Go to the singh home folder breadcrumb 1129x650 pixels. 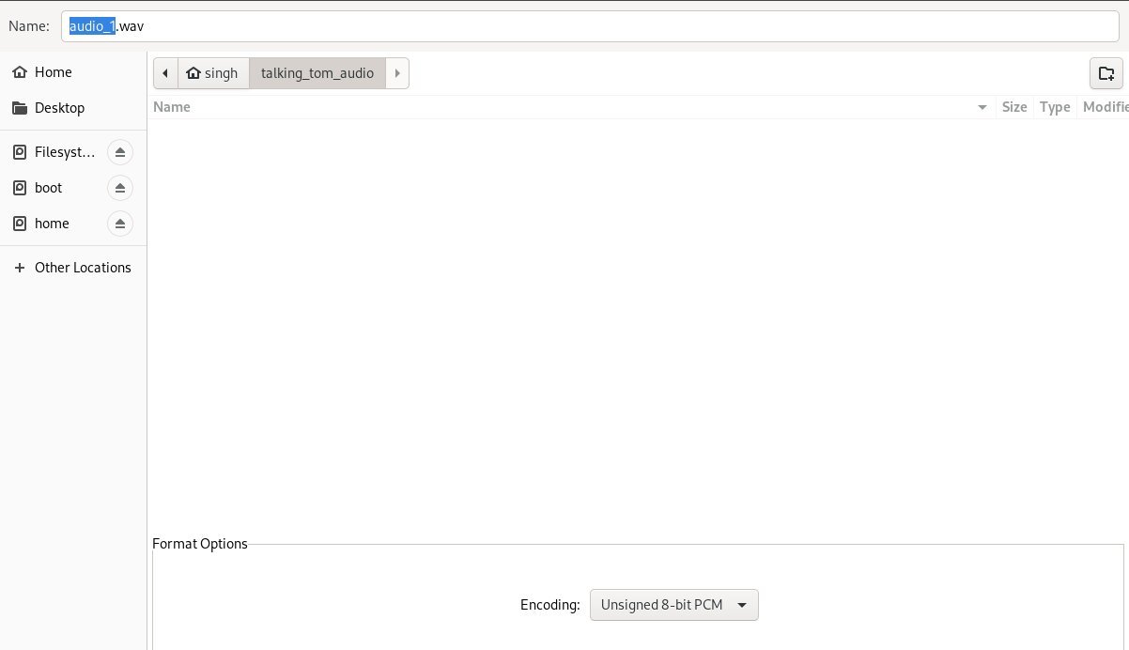[213, 73]
